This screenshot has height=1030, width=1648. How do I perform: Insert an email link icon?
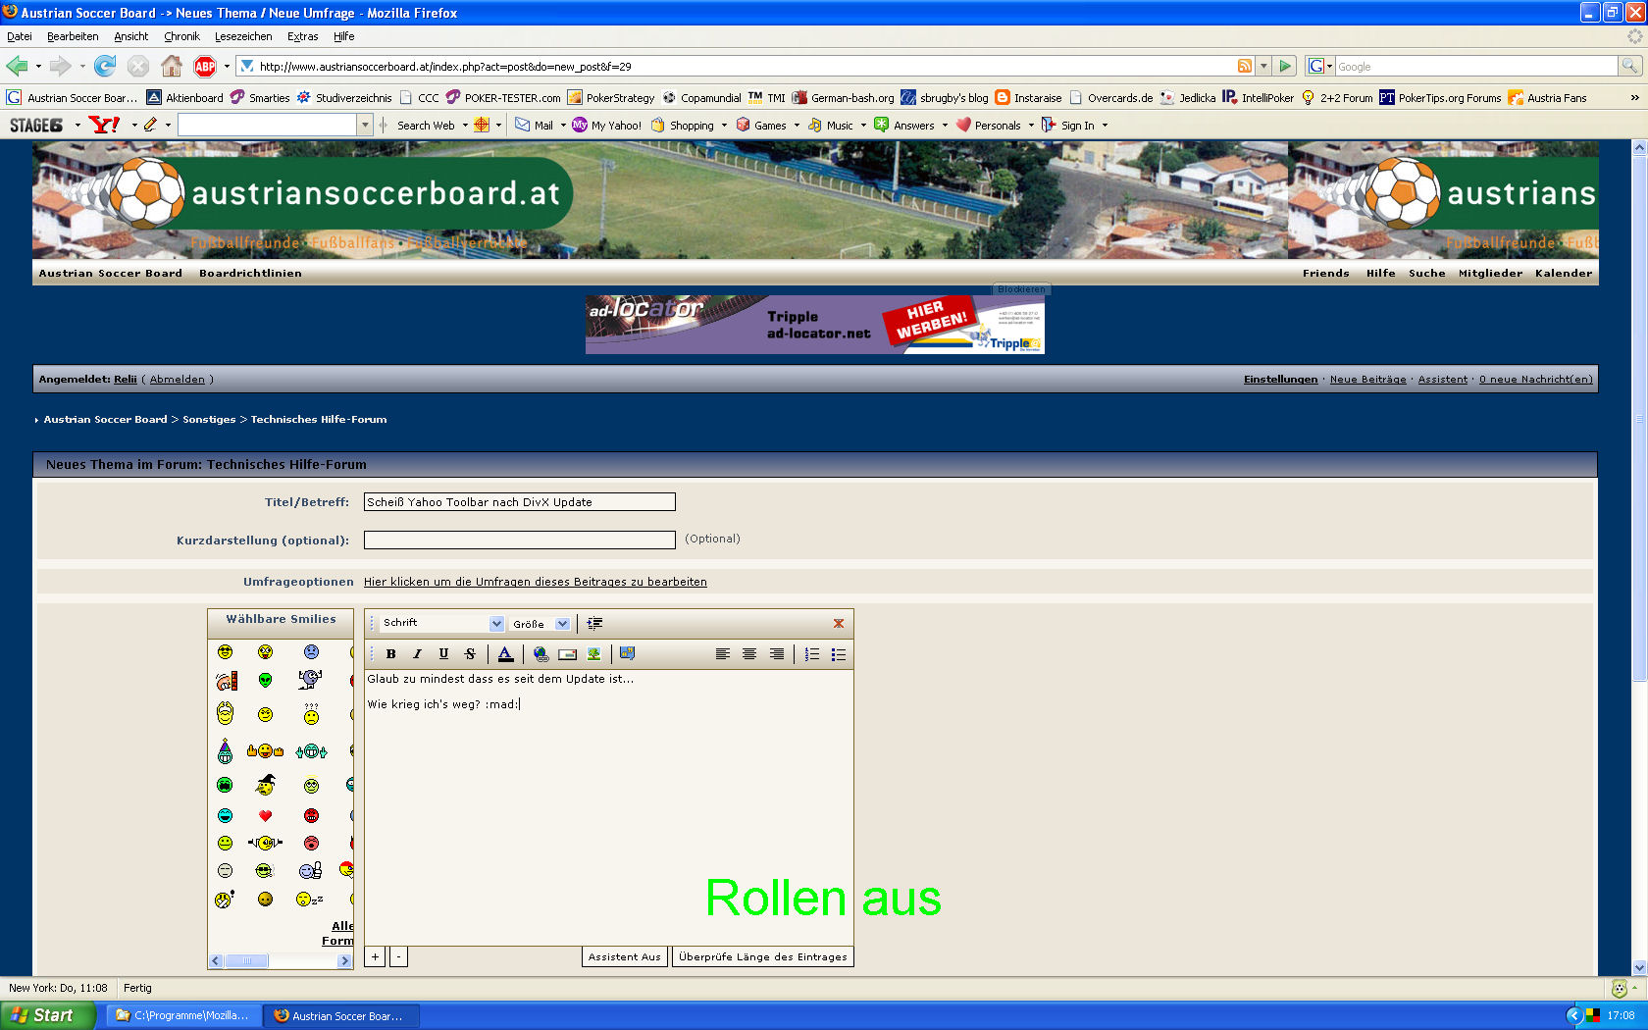[567, 654]
